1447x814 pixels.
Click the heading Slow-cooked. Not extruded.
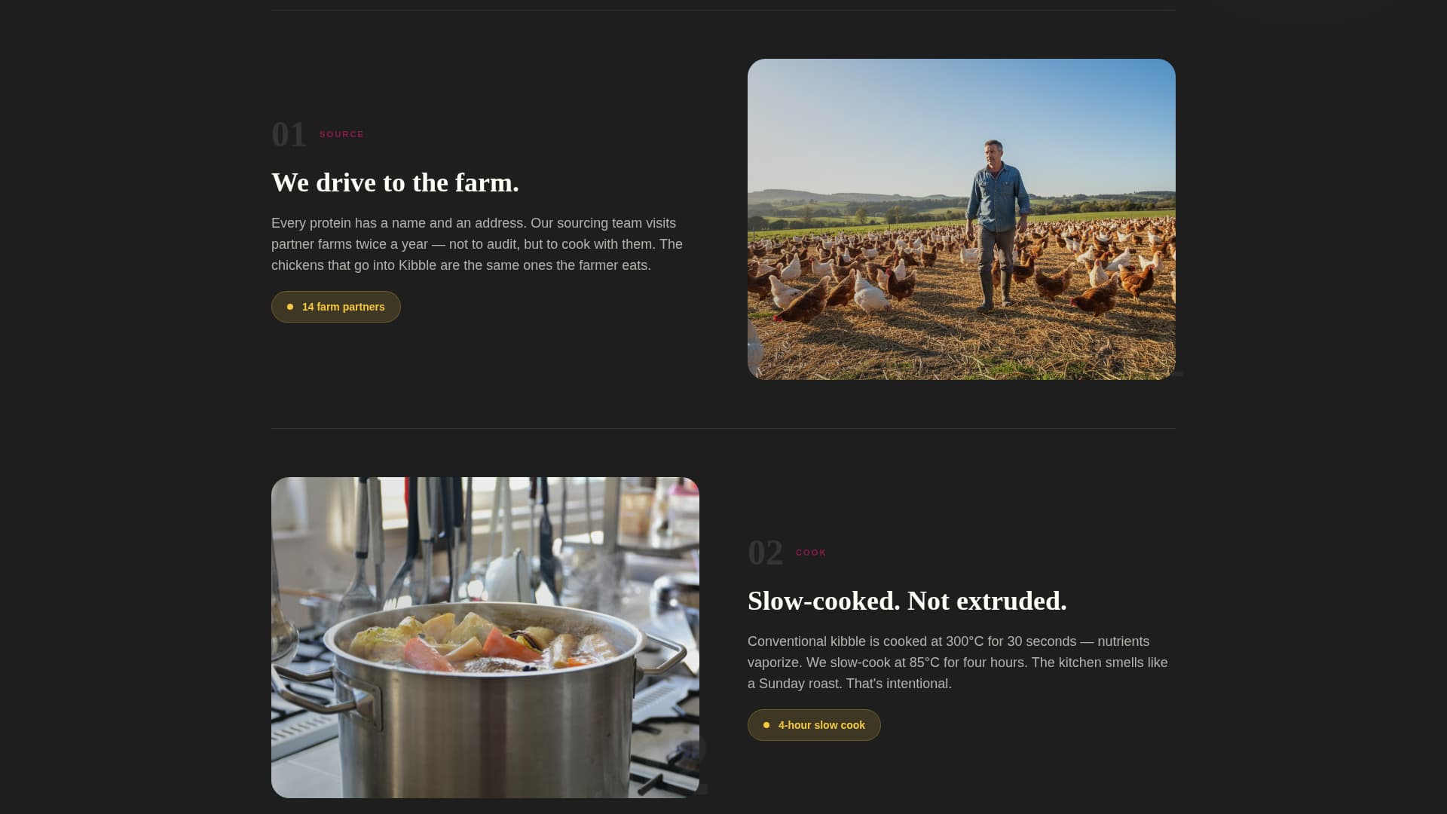pos(907,601)
